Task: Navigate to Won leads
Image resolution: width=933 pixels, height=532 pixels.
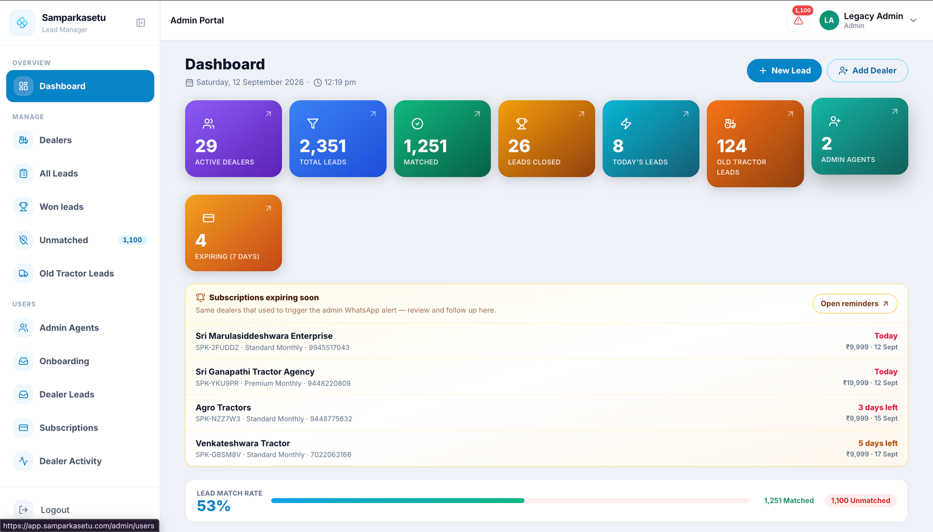Action: click(x=80, y=206)
